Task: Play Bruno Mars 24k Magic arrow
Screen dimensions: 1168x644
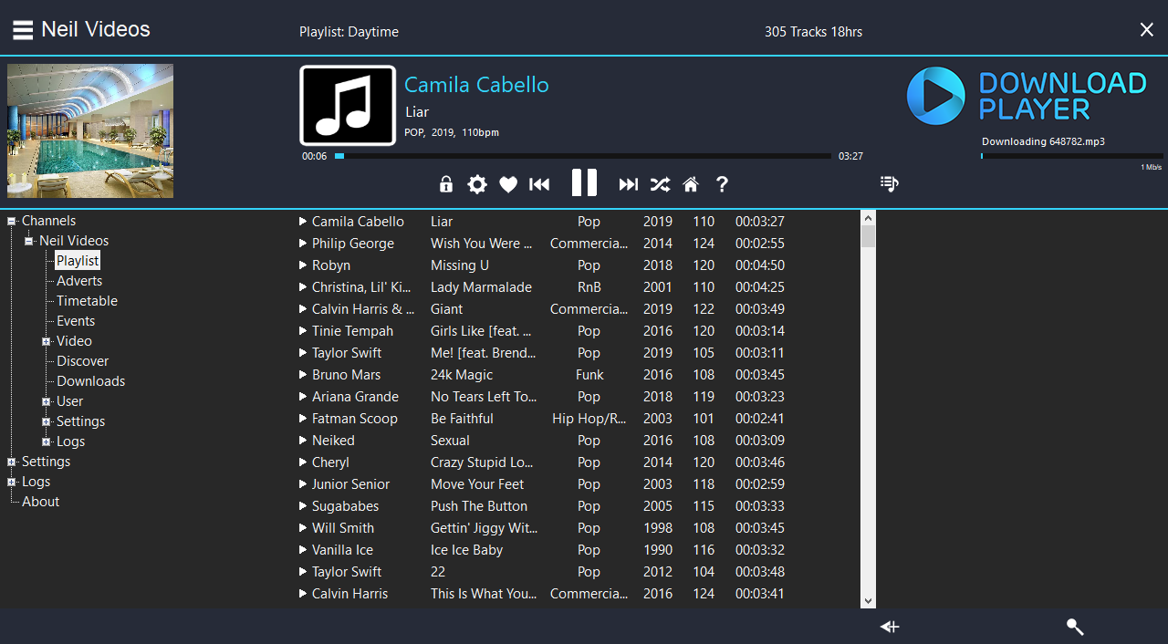Action: pos(303,375)
